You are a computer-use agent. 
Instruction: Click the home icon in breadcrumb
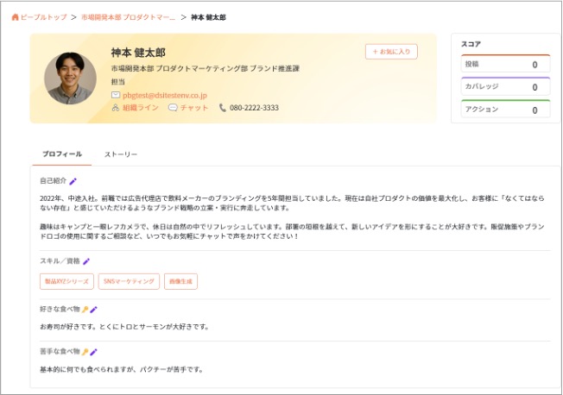(15, 17)
